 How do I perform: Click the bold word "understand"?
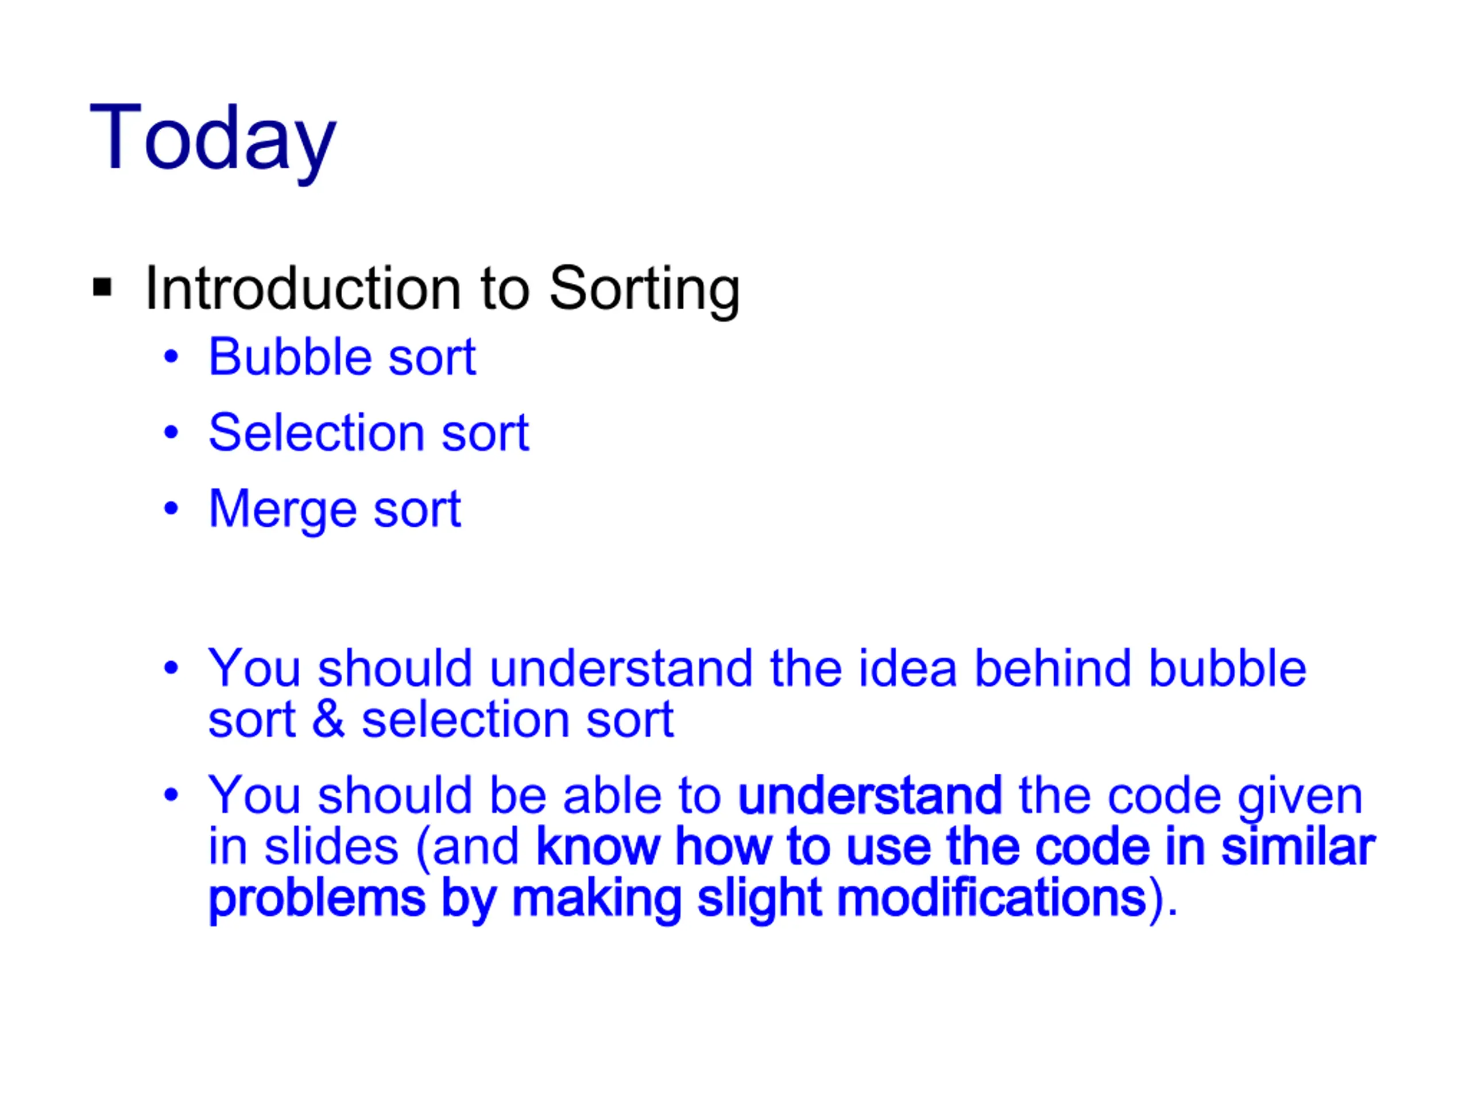(870, 795)
